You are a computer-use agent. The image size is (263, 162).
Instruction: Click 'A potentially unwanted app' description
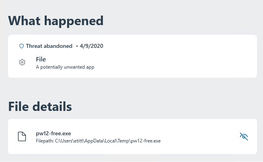tap(65, 67)
